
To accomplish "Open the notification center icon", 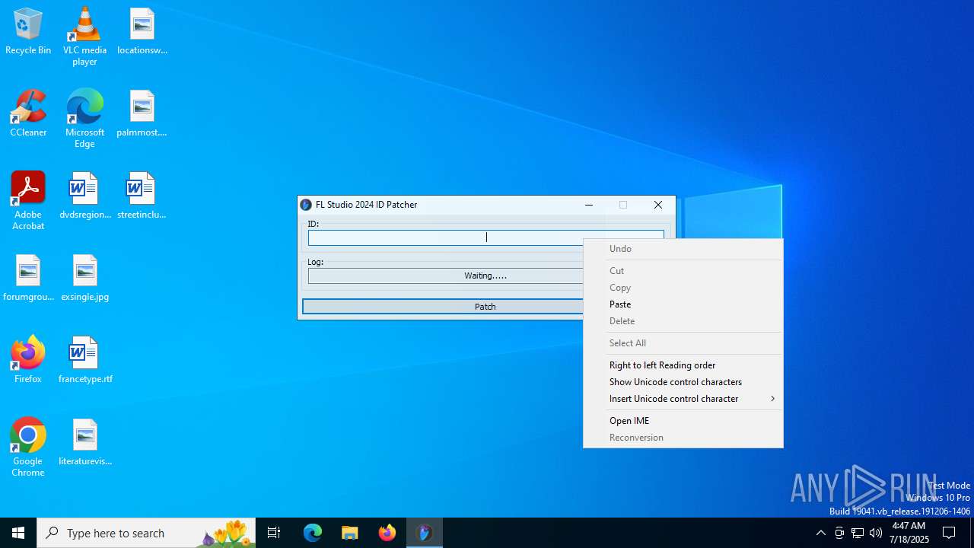I will point(949,533).
